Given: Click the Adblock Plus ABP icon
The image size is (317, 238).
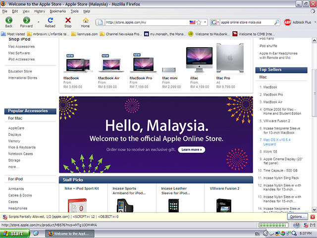Looking at the screenshot, I should [x=287, y=22].
